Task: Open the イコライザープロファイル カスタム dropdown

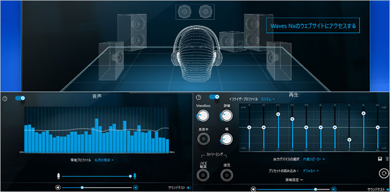Action: pos(268,99)
